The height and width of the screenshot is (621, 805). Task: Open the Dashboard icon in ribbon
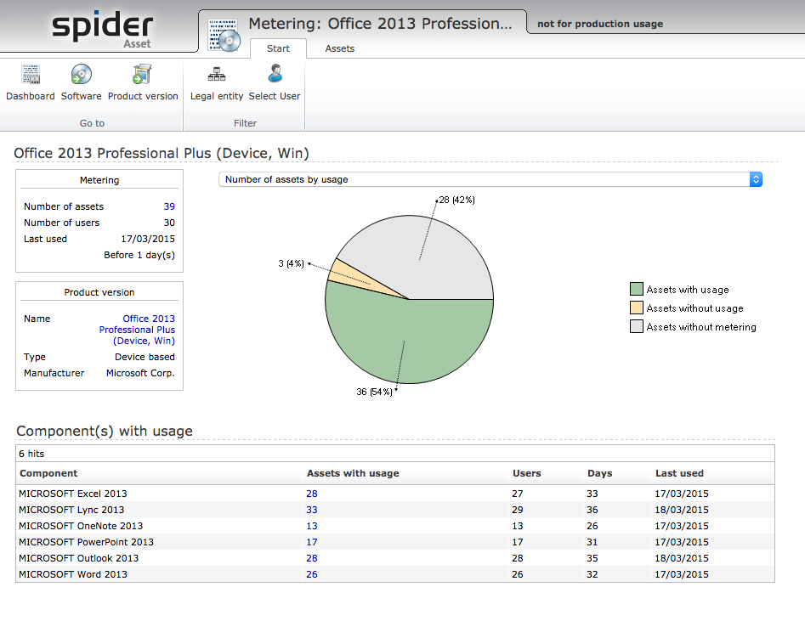(31, 76)
